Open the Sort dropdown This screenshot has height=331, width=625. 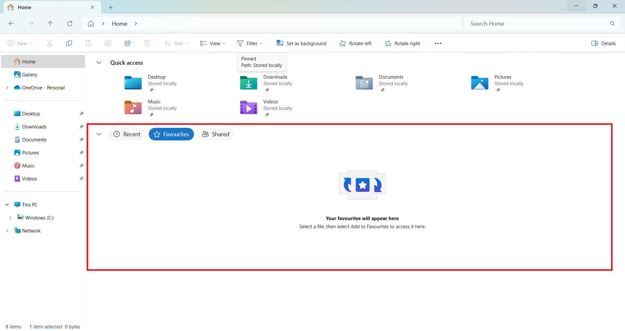176,43
